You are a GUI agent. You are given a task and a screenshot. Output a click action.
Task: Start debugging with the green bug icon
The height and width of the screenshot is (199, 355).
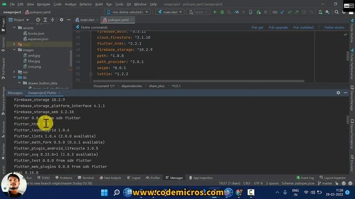[x=222, y=12]
